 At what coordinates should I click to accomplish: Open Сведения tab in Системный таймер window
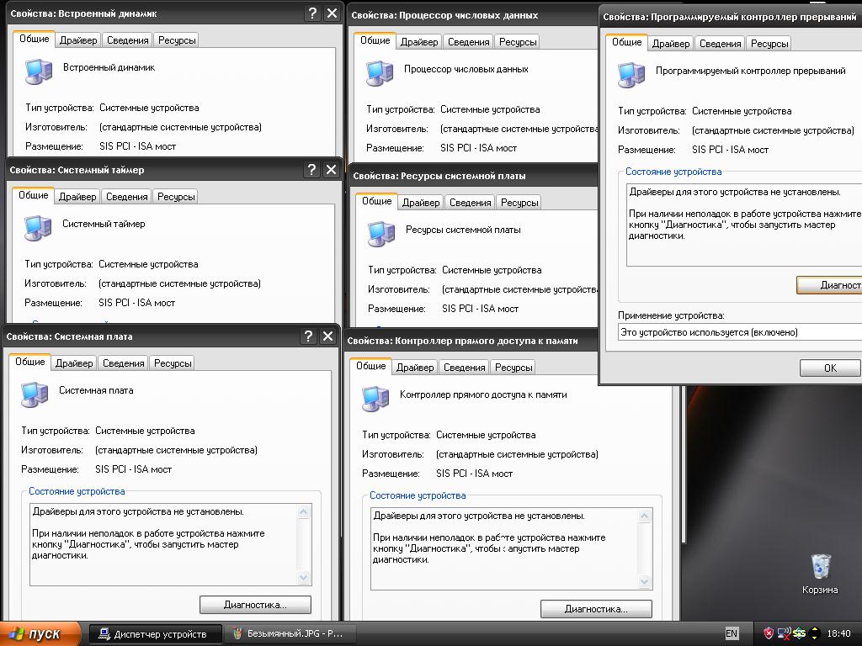127,197
